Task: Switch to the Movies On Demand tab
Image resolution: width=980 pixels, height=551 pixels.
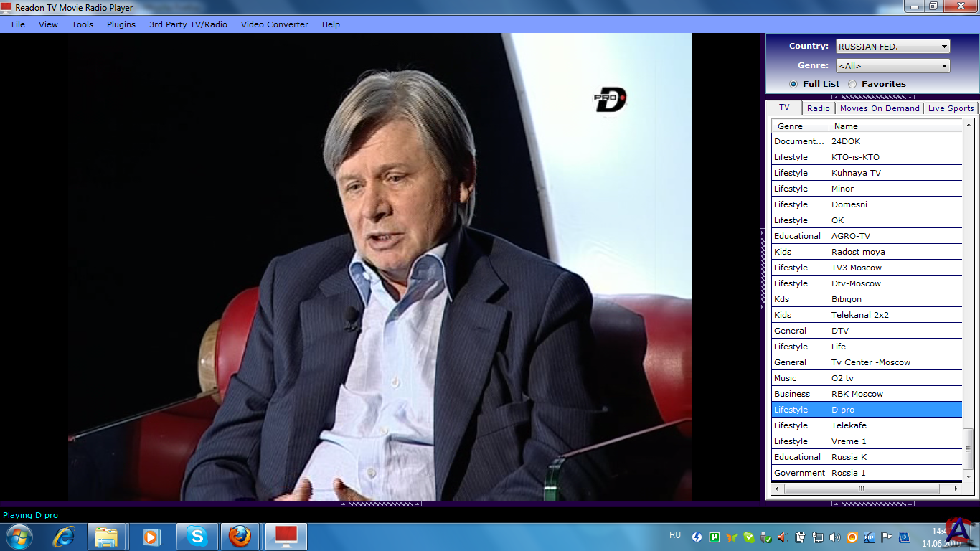Action: (x=879, y=108)
